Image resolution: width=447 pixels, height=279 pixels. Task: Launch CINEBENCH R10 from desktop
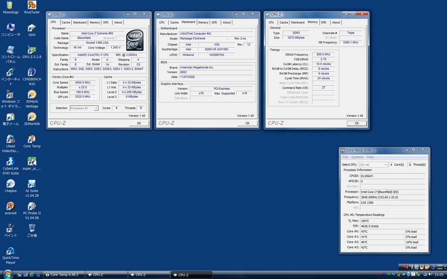31,77
